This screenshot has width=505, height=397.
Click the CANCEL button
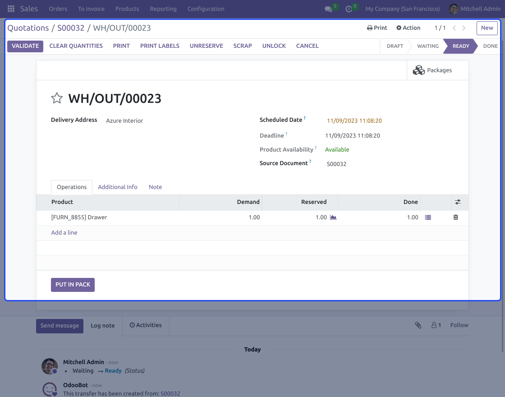(x=308, y=46)
